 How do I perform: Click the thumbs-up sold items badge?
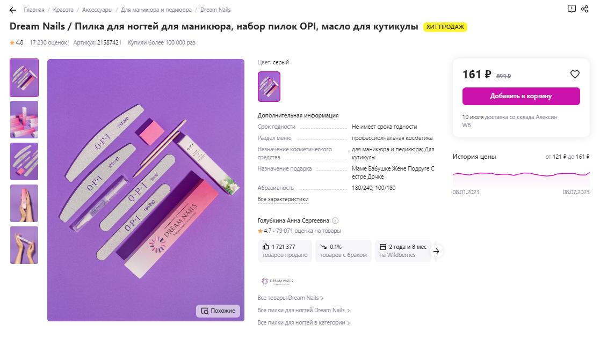(x=285, y=250)
